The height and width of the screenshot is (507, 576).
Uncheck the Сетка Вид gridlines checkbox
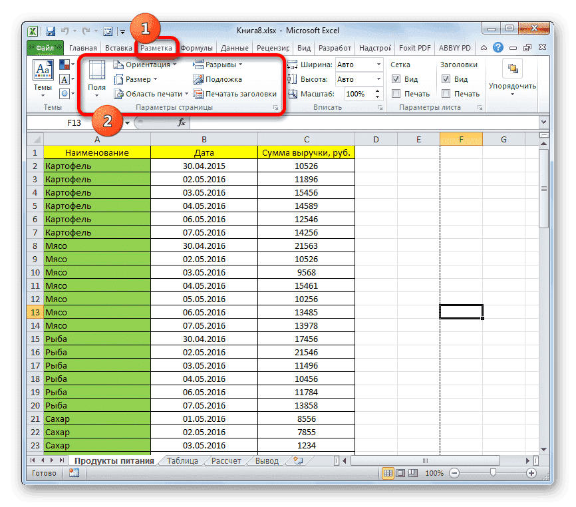tap(396, 79)
